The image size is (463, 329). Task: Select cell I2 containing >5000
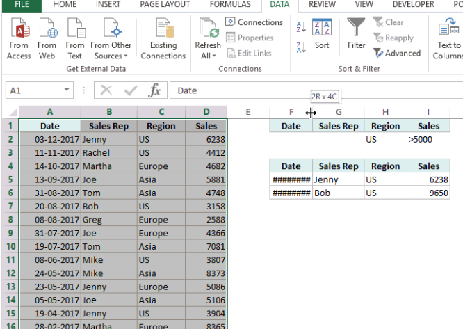pos(429,139)
